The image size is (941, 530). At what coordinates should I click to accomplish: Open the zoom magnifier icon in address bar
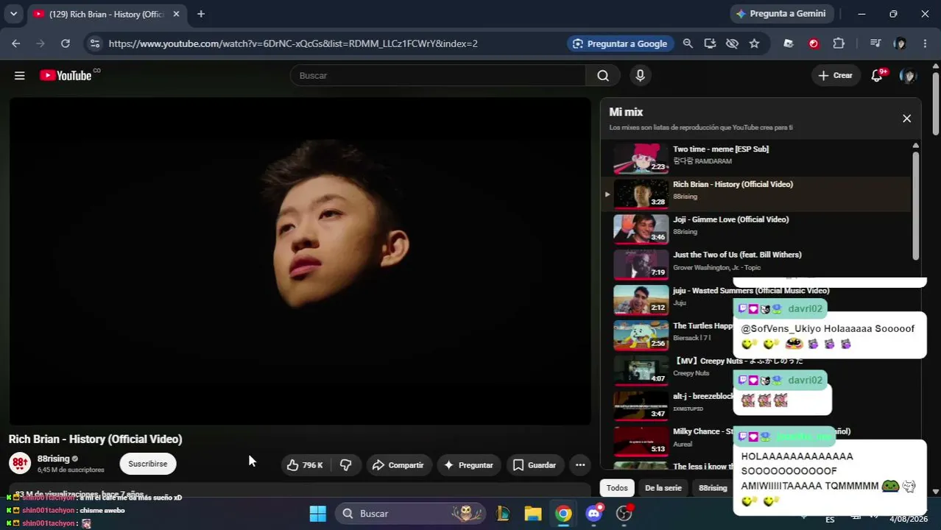coord(688,43)
